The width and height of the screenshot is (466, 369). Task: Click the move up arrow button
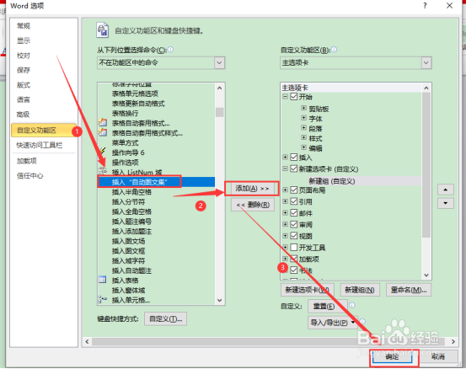(446, 190)
